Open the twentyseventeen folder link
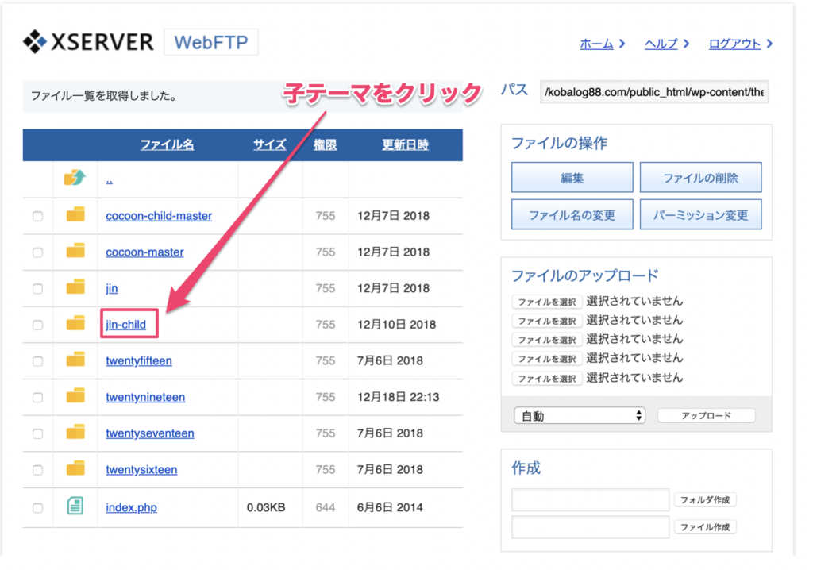The image size is (813, 570). [150, 433]
